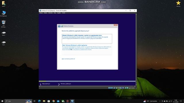This screenshot has width=184, height=103.
Task: Open the Aygıtlar menu in VirtualBox
Action: (x=59, y=13)
